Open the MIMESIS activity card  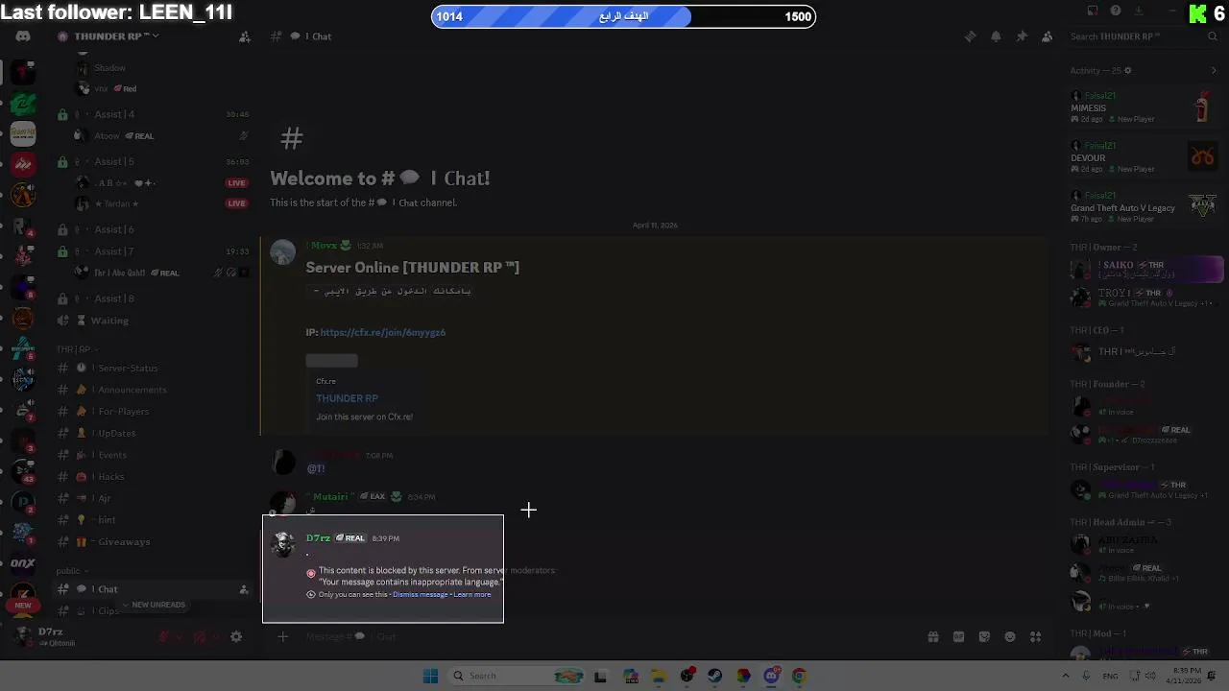[1143, 107]
